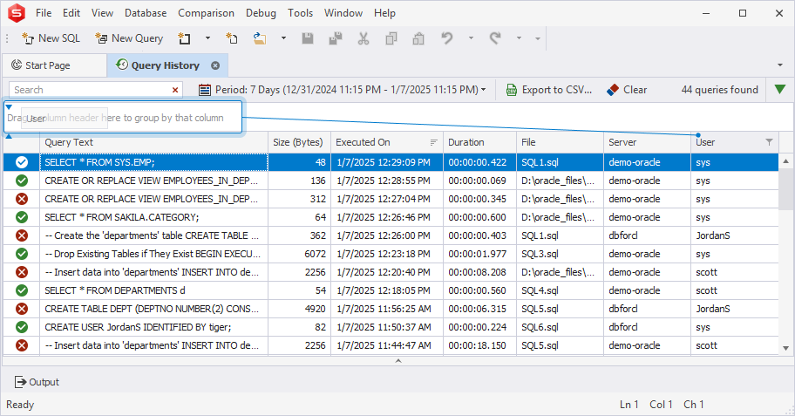Click the Export to CSV button
The height and width of the screenshot is (416, 795).
point(549,90)
